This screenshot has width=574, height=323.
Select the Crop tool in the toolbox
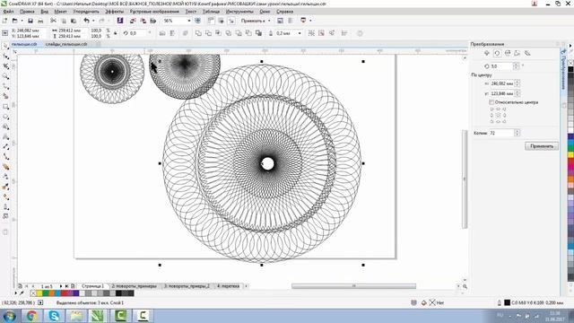(5, 66)
